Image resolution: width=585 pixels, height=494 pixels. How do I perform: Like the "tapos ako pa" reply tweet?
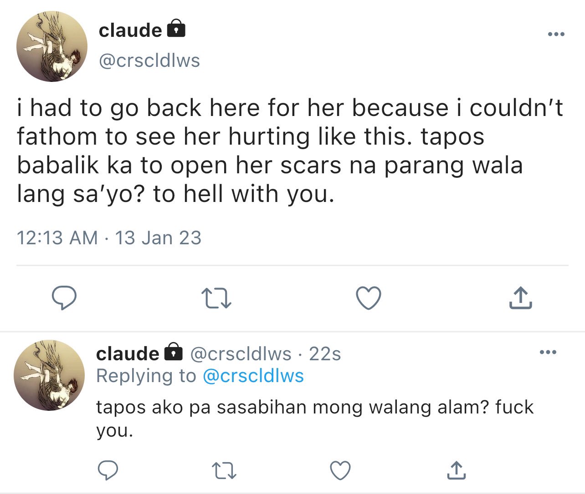click(340, 471)
